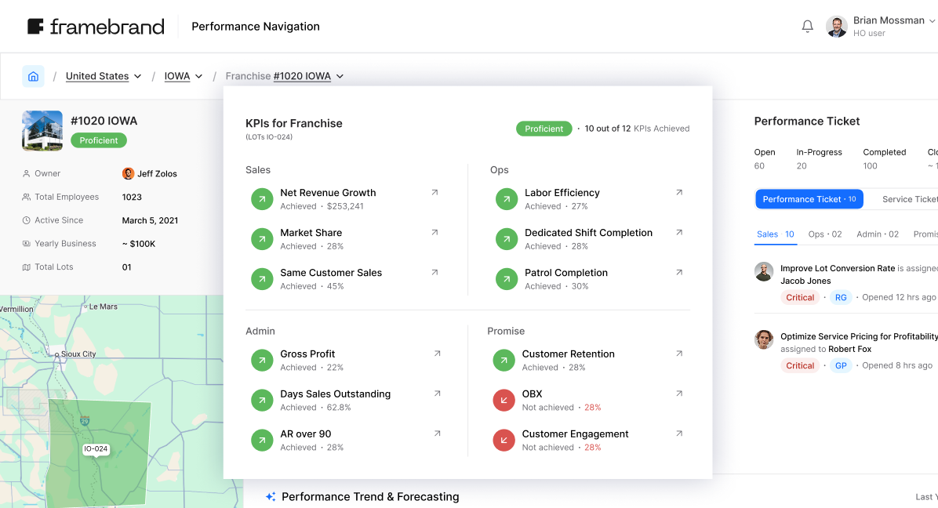Image resolution: width=938 pixels, height=508 pixels.
Task: Open Labor Efficiency detail arrow icon
Action: pyautogui.click(x=679, y=192)
